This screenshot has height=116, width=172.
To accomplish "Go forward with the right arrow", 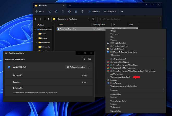I will coord(40,19).
